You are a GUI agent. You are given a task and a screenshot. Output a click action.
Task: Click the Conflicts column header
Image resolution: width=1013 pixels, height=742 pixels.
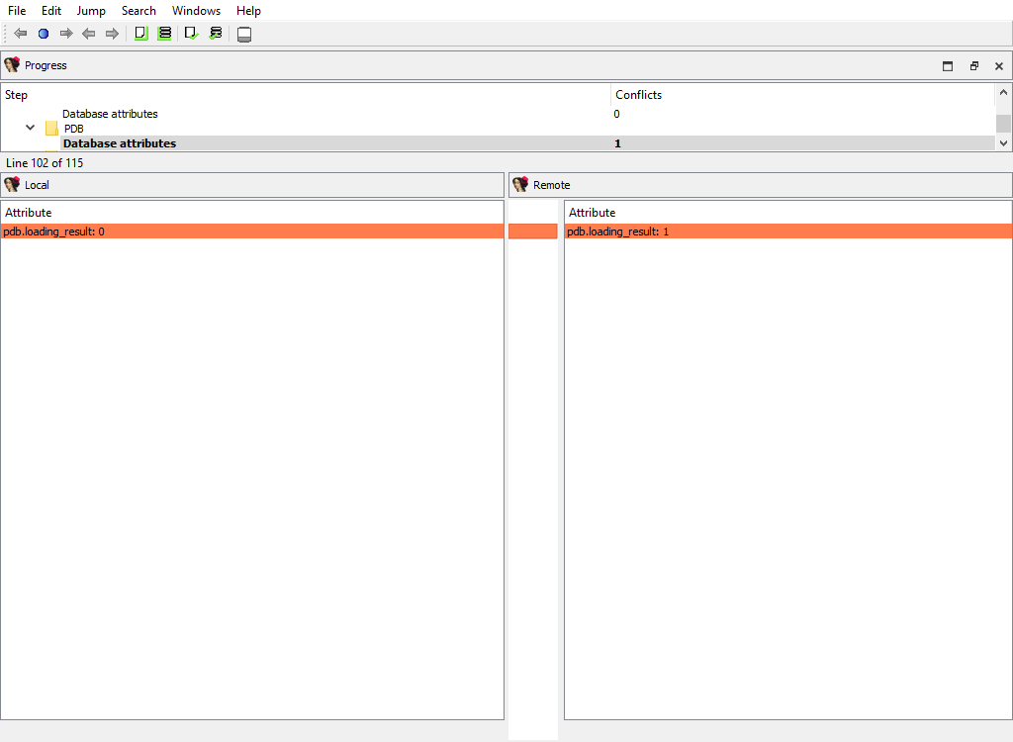639,95
